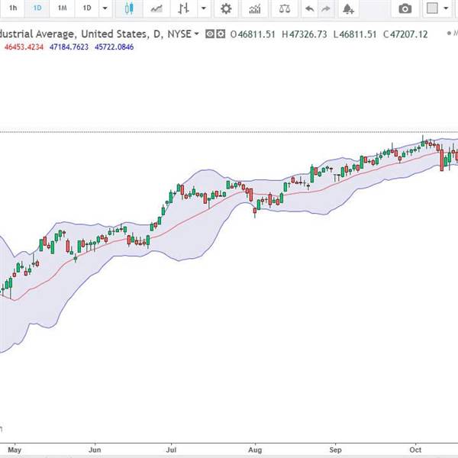Viewport: 458px width, 458px height.
Task: Switch to the area line chart icon
Action: click(x=157, y=8)
